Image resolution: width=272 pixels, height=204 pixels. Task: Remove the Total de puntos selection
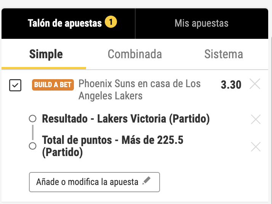click(x=256, y=147)
